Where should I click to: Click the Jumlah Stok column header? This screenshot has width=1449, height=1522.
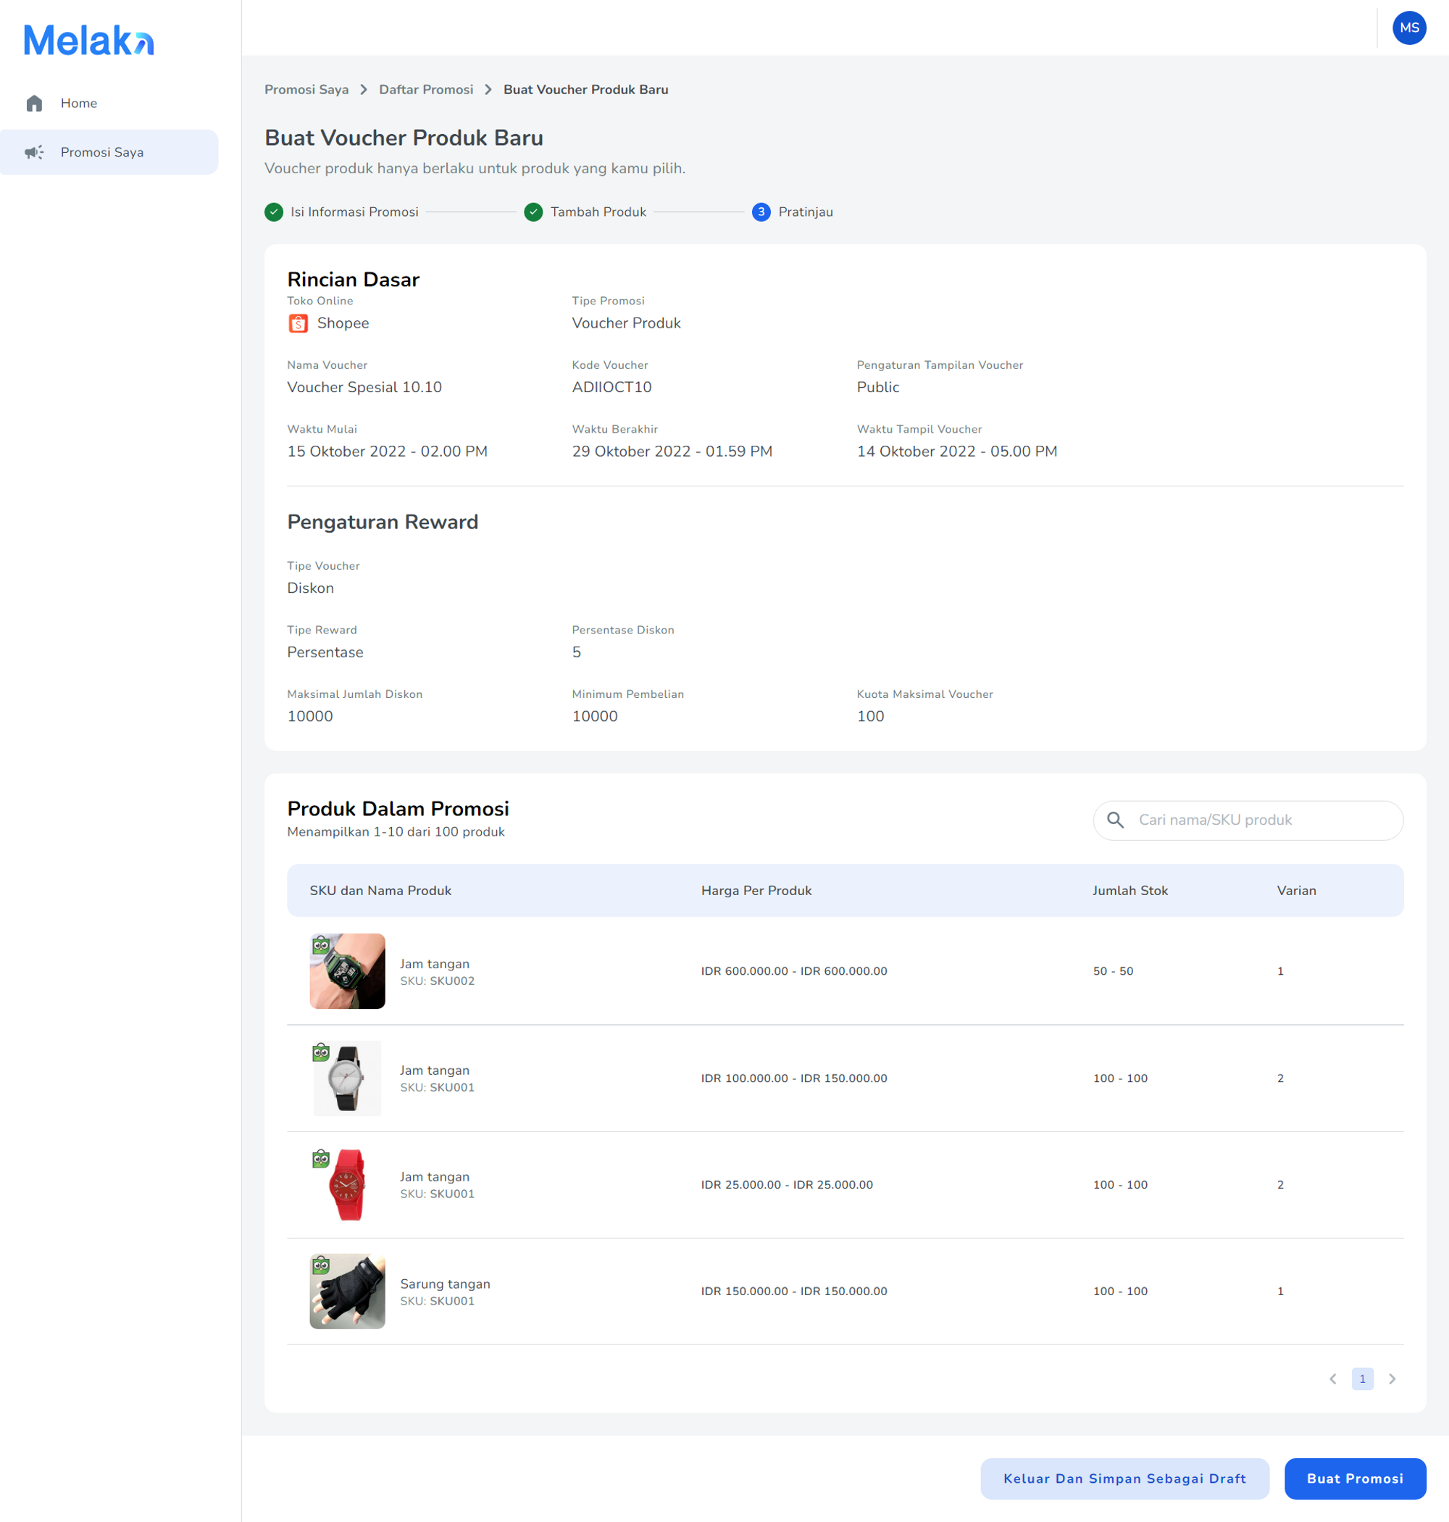coord(1130,891)
